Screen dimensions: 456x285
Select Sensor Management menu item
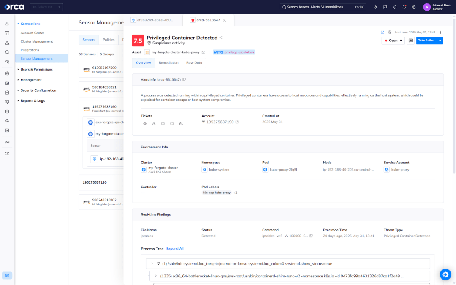pos(41,58)
